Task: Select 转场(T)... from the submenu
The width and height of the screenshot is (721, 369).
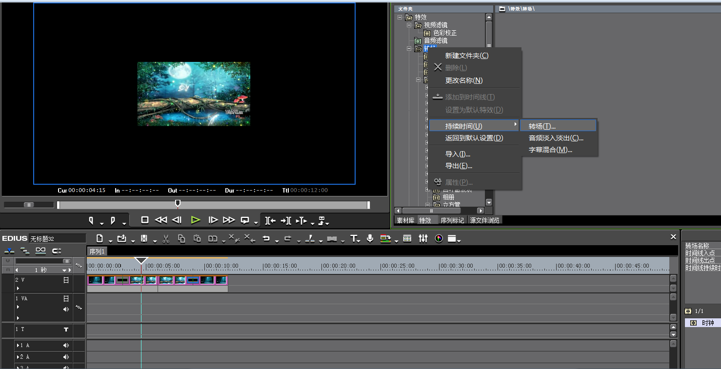Action: (542, 126)
